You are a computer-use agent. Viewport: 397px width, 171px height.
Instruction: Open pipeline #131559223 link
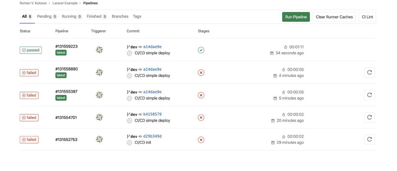point(66,47)
